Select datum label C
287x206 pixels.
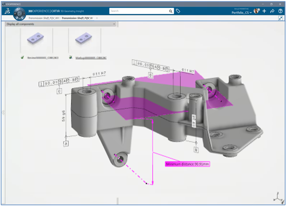(59, 91)
